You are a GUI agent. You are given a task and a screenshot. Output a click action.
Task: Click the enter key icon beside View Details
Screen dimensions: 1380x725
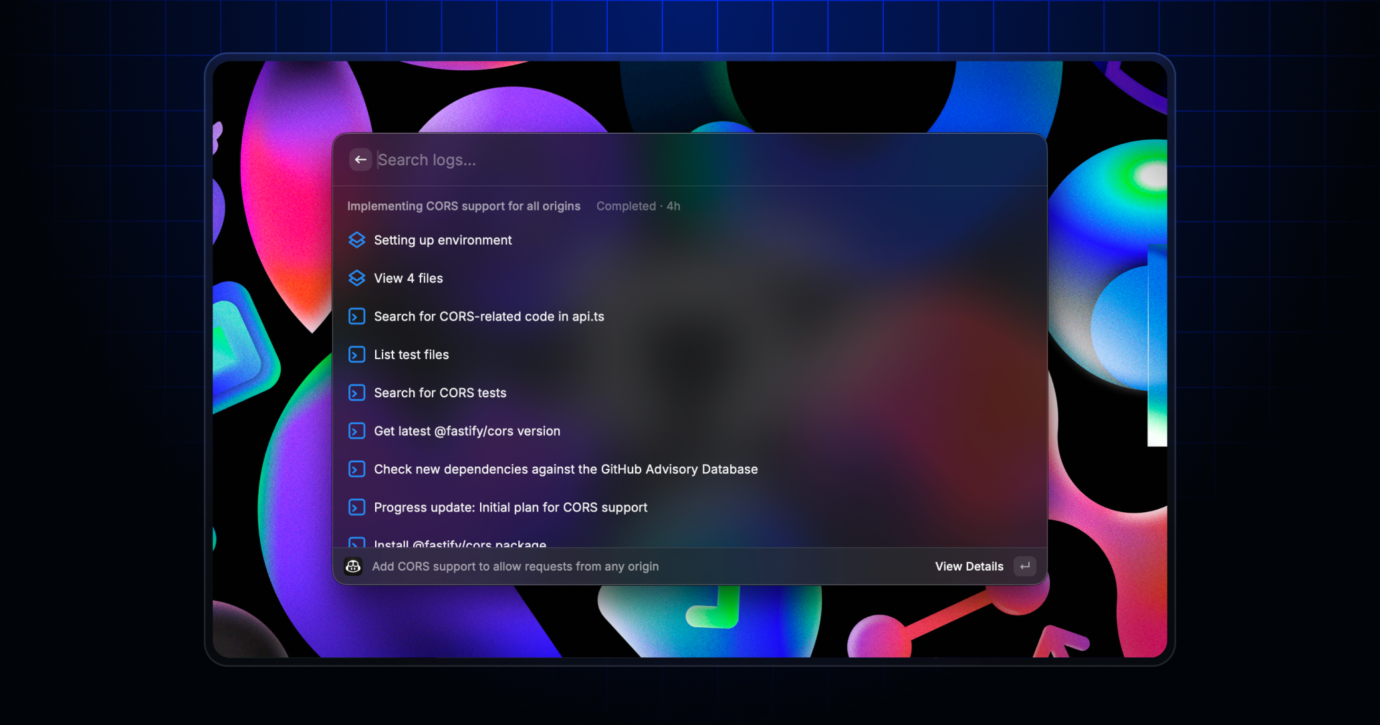coord(1025,566)
